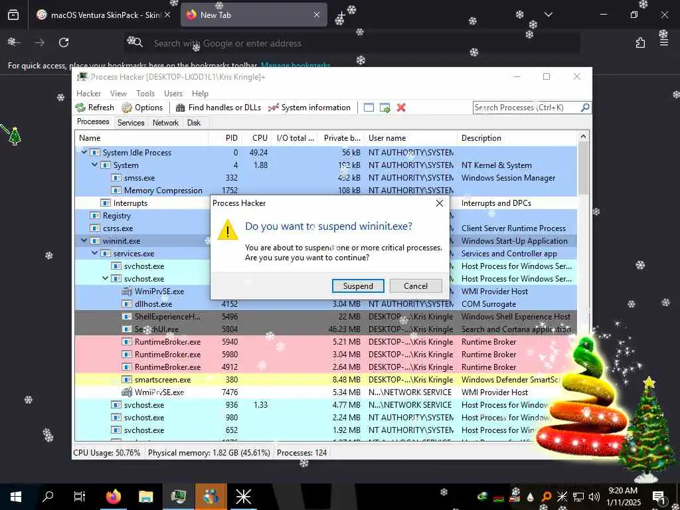The height and width of the screenshot is (510, 680).
Task: Collapse the System process subtree
Action: click(94, 165)
